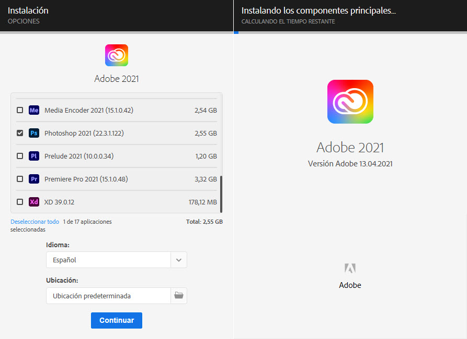
Task: Check the Prelude 2021 checkbox
Action: 20,156
